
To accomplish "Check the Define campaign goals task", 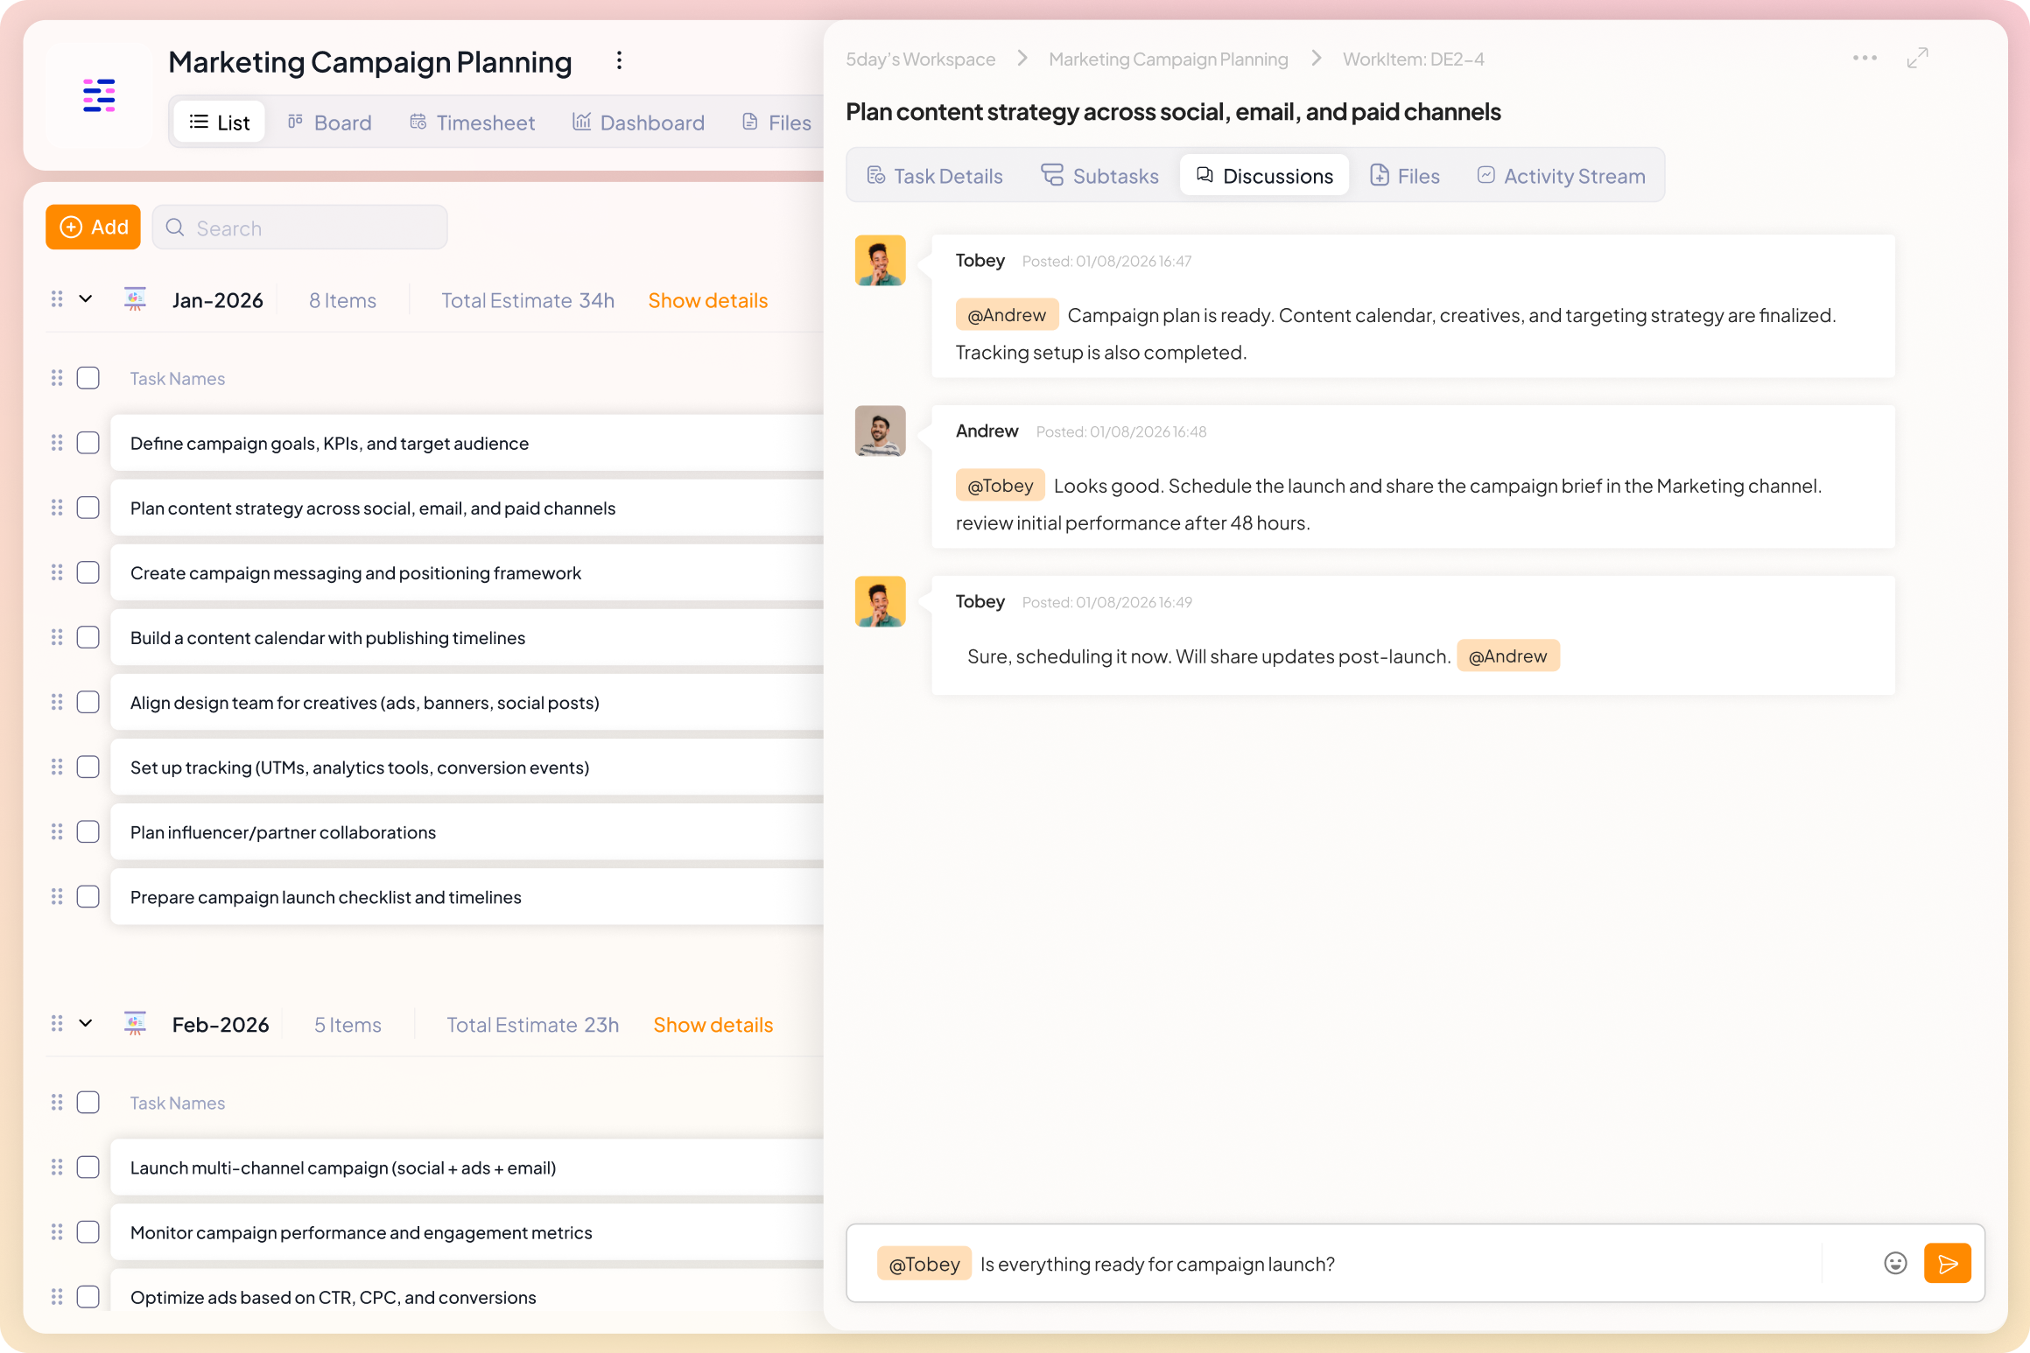I will (x=88, y=443).
